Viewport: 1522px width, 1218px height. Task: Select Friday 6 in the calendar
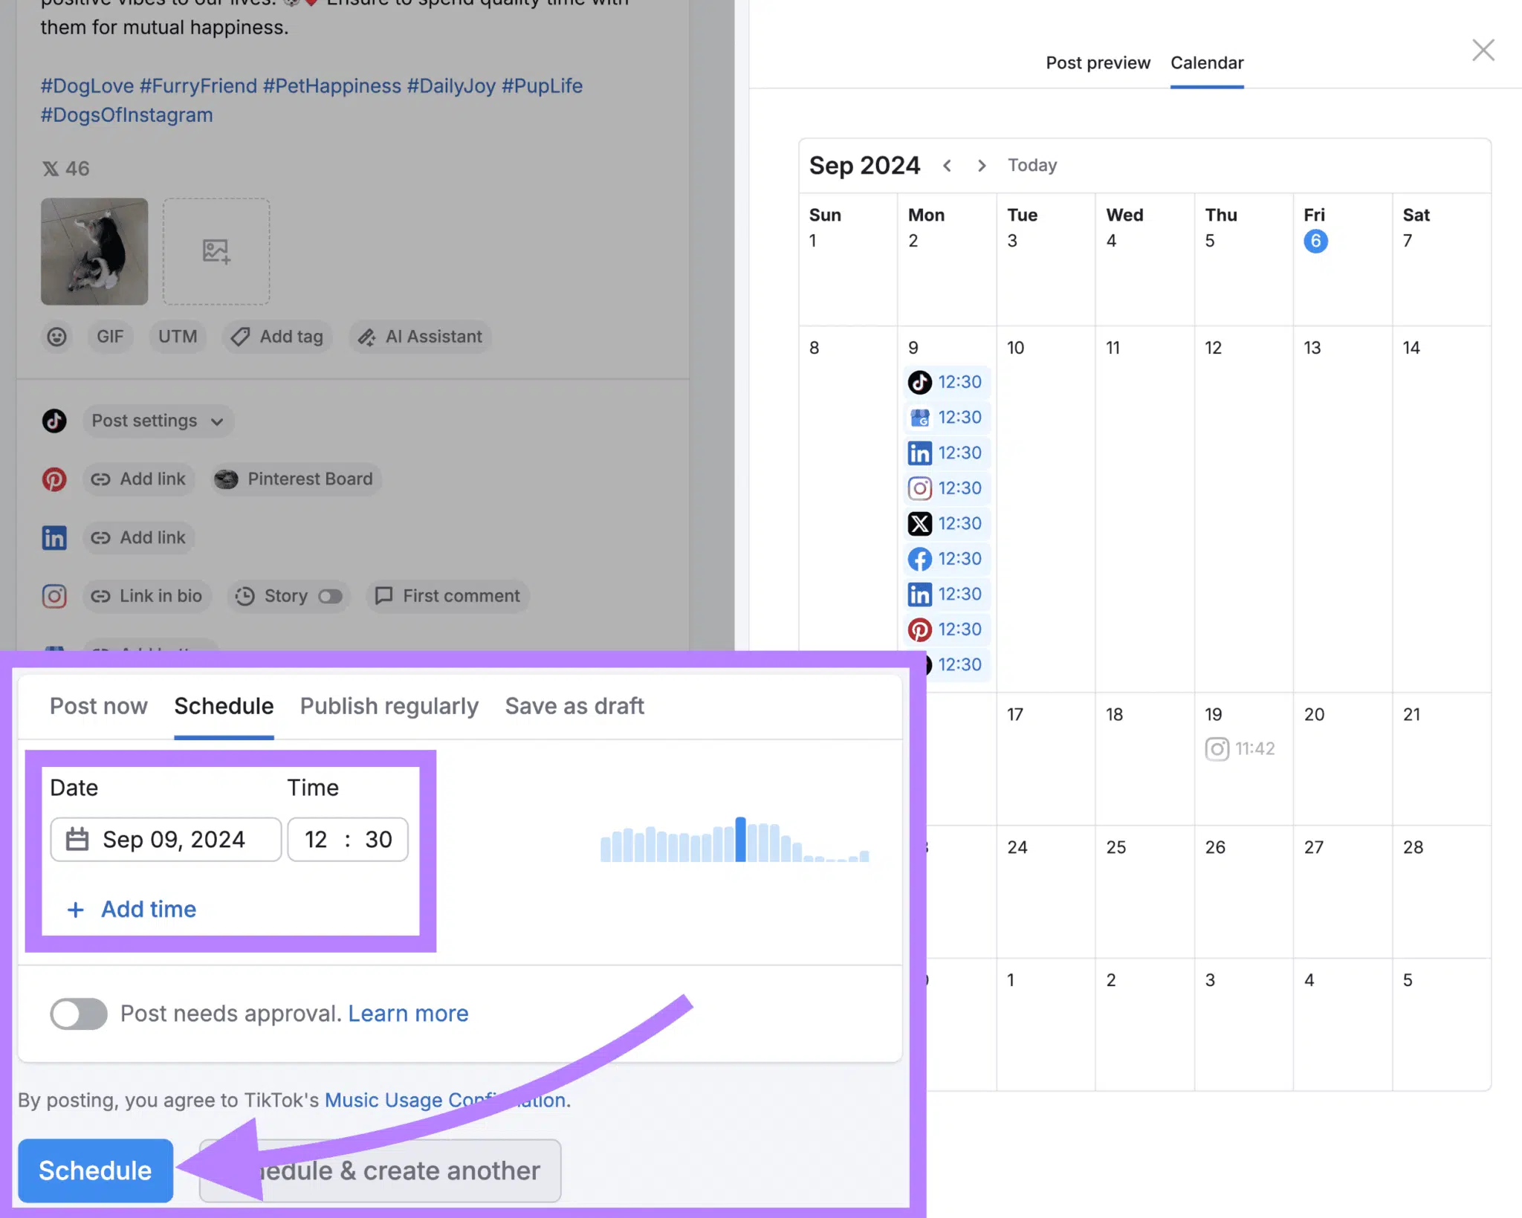click(1315, 241)
